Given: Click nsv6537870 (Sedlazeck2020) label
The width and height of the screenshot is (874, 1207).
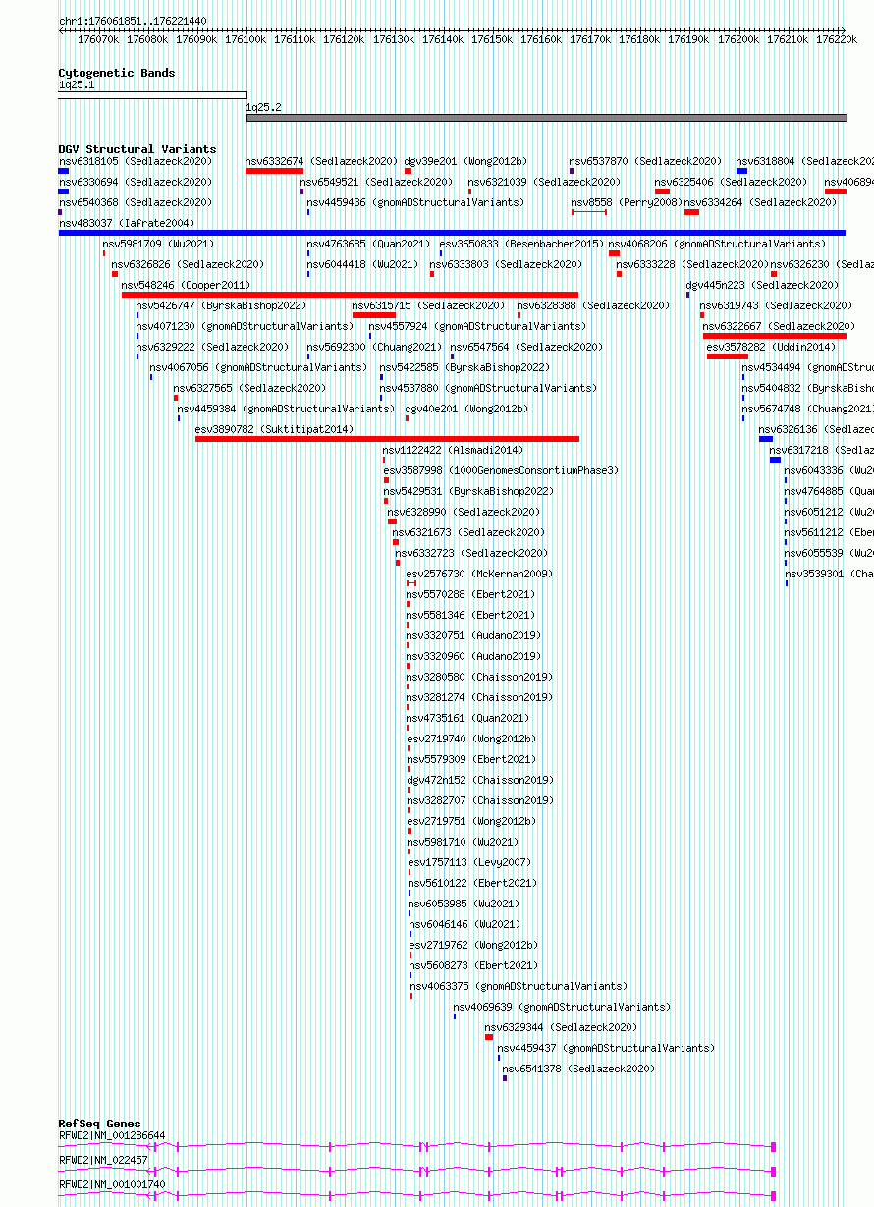Looking at the screenshot, I should point(645,161).
